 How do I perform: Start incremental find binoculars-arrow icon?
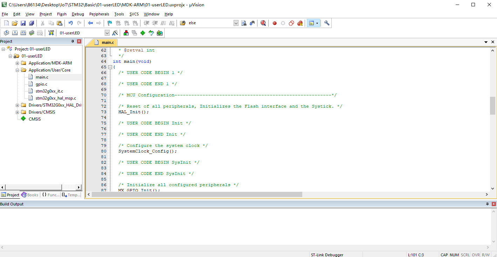pos(253,23)
